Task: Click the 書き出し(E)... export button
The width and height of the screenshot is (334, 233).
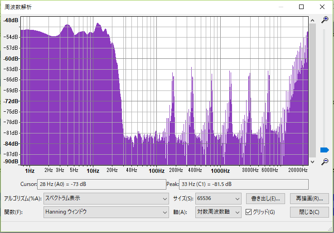Action: point(266,199)
